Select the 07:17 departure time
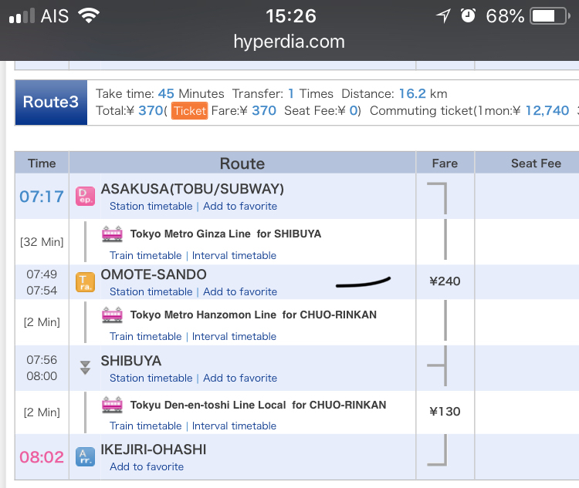Viewport: 579px width, 488px height. (x=42, y=197)
